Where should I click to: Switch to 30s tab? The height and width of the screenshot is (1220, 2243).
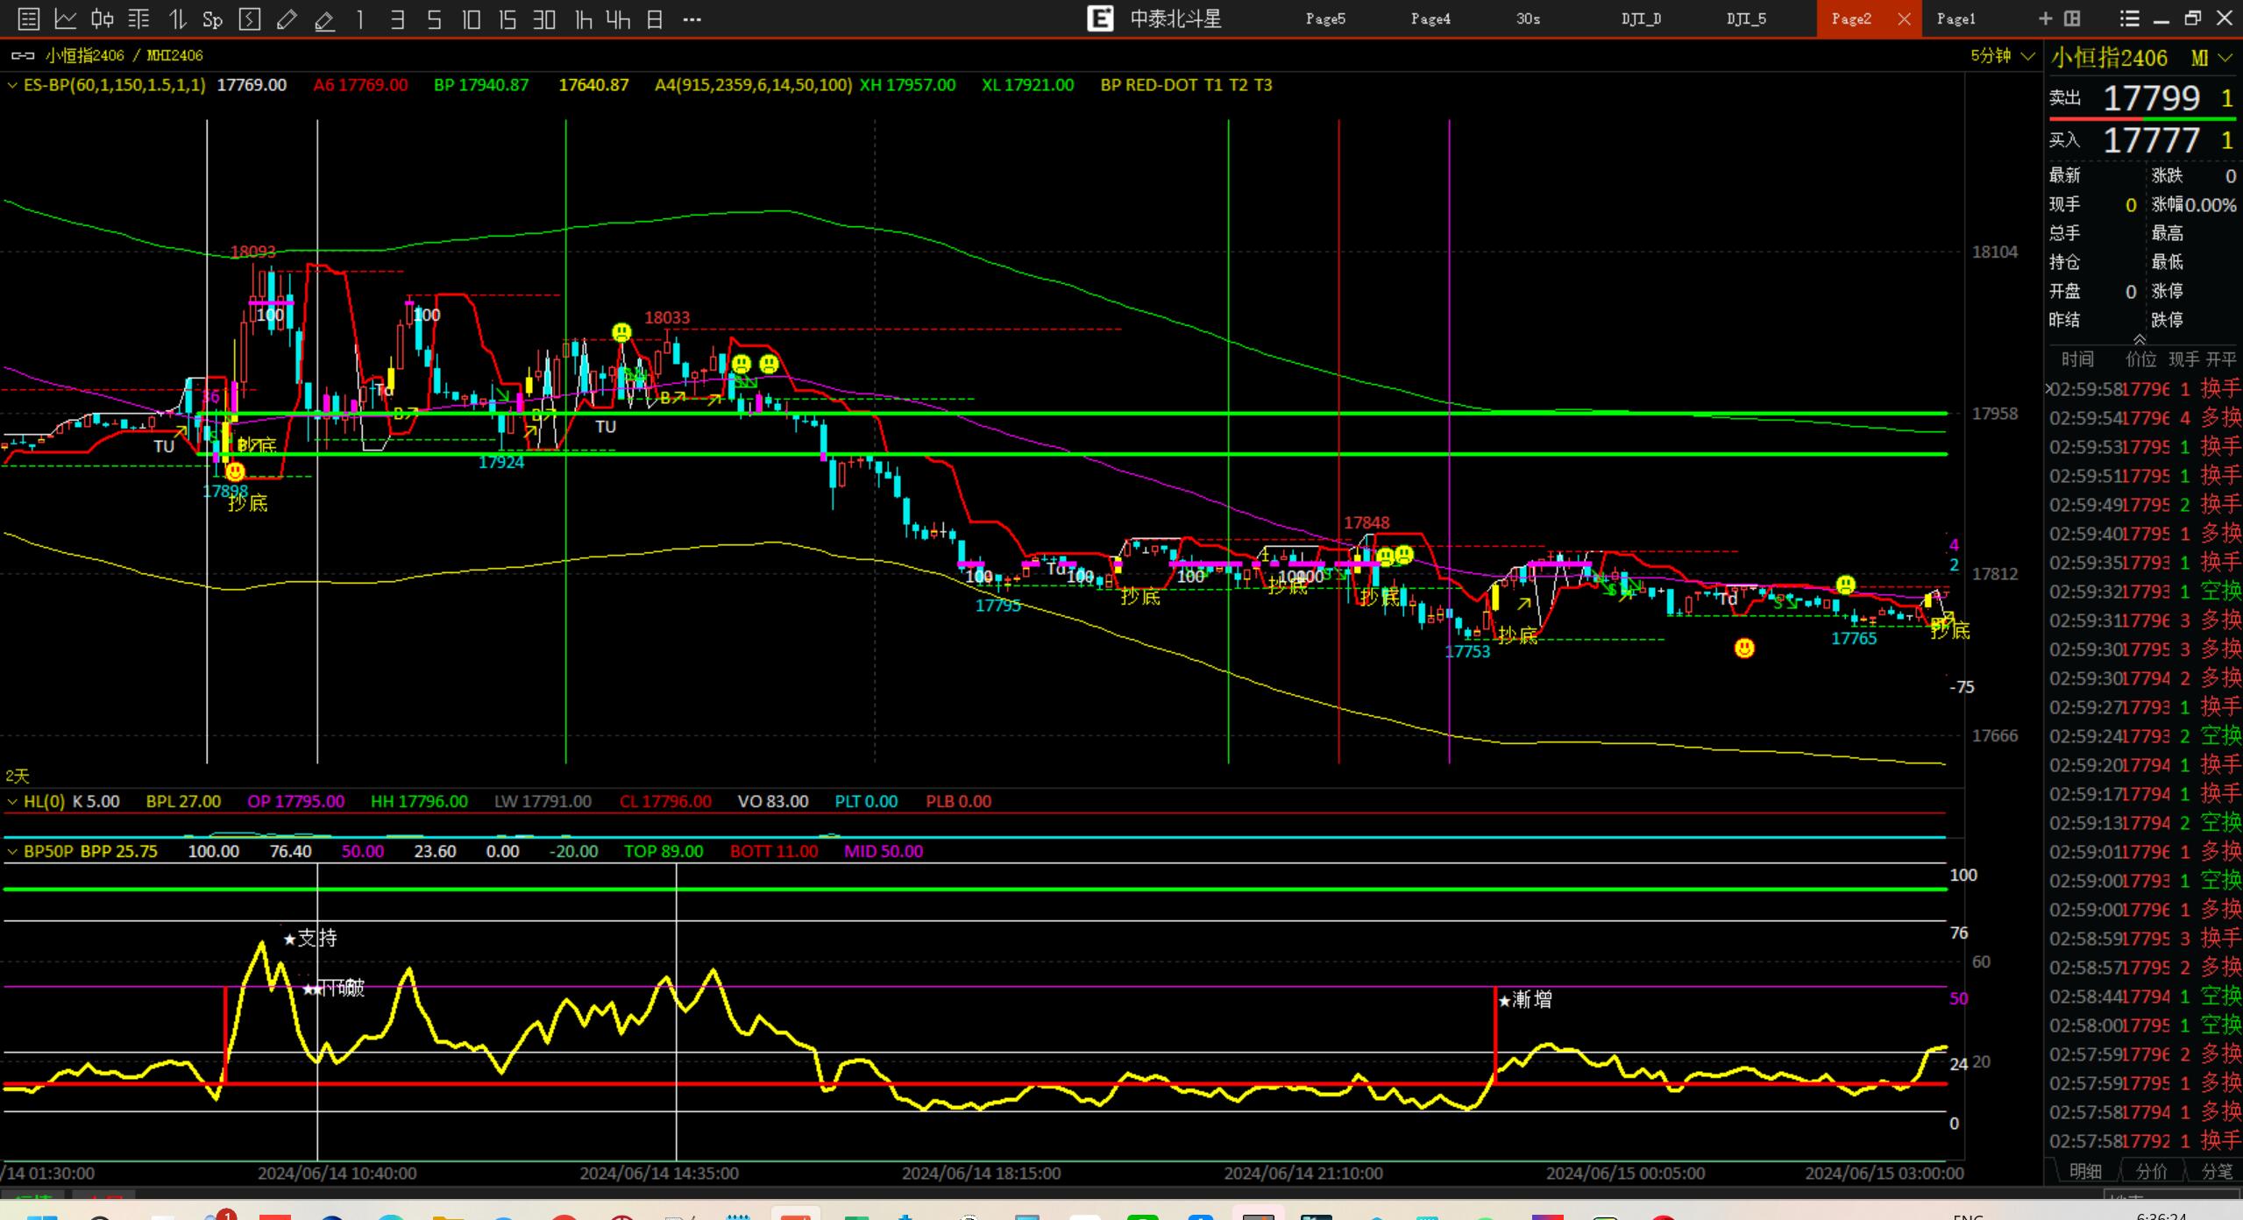coord(1528,18)
